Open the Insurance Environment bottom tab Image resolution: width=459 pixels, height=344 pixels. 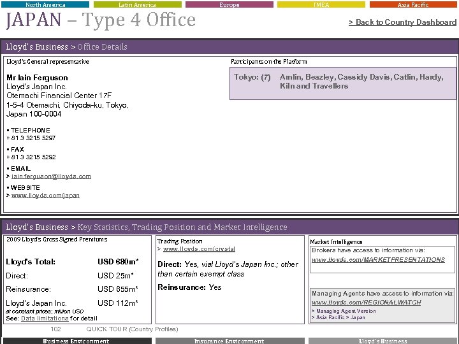coord(229,341)
